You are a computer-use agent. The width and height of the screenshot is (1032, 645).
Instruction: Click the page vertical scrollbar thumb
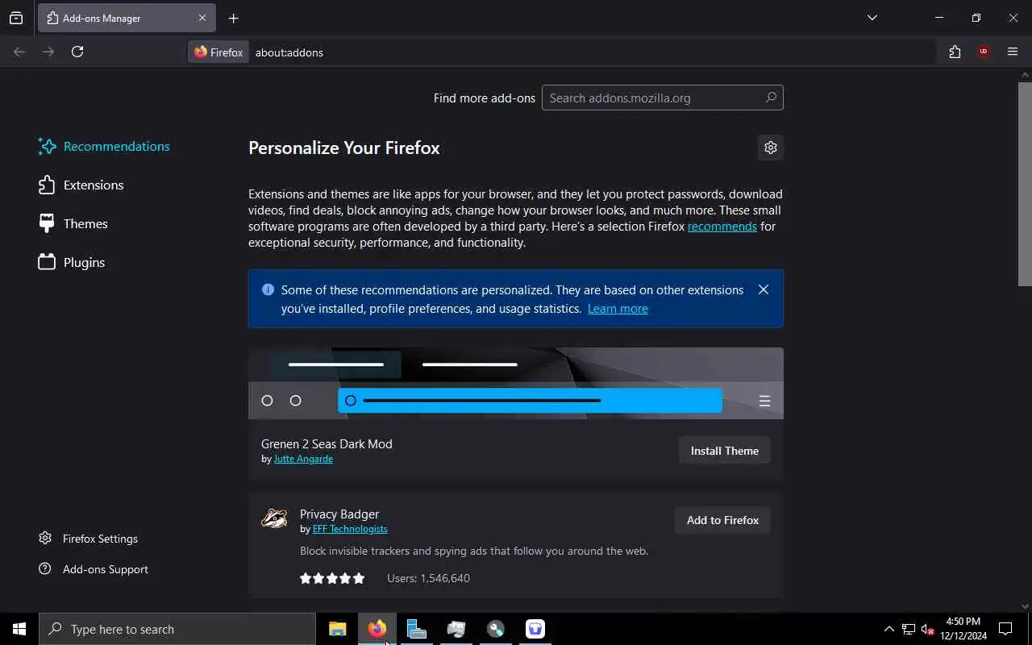point(1025,184)
